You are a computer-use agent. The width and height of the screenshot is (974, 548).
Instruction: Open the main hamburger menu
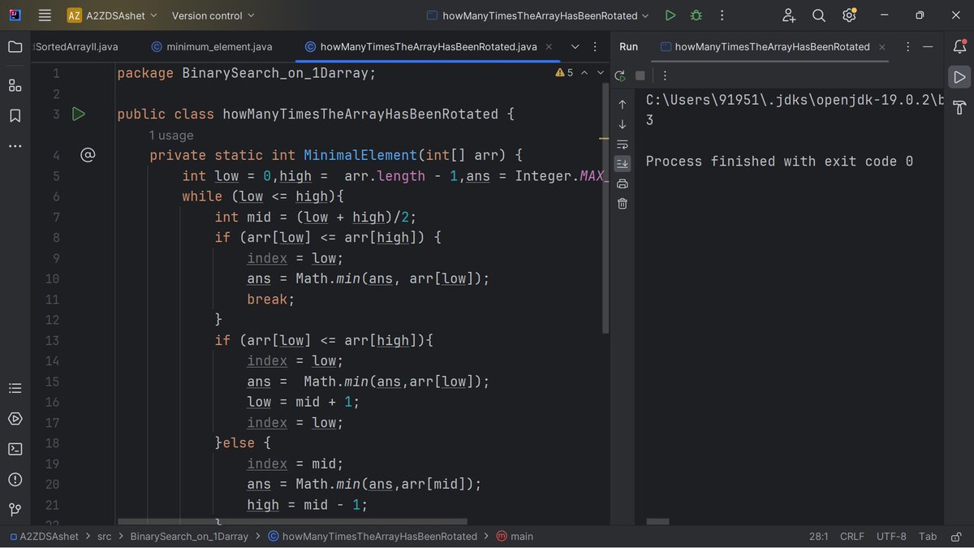point(45,15)
